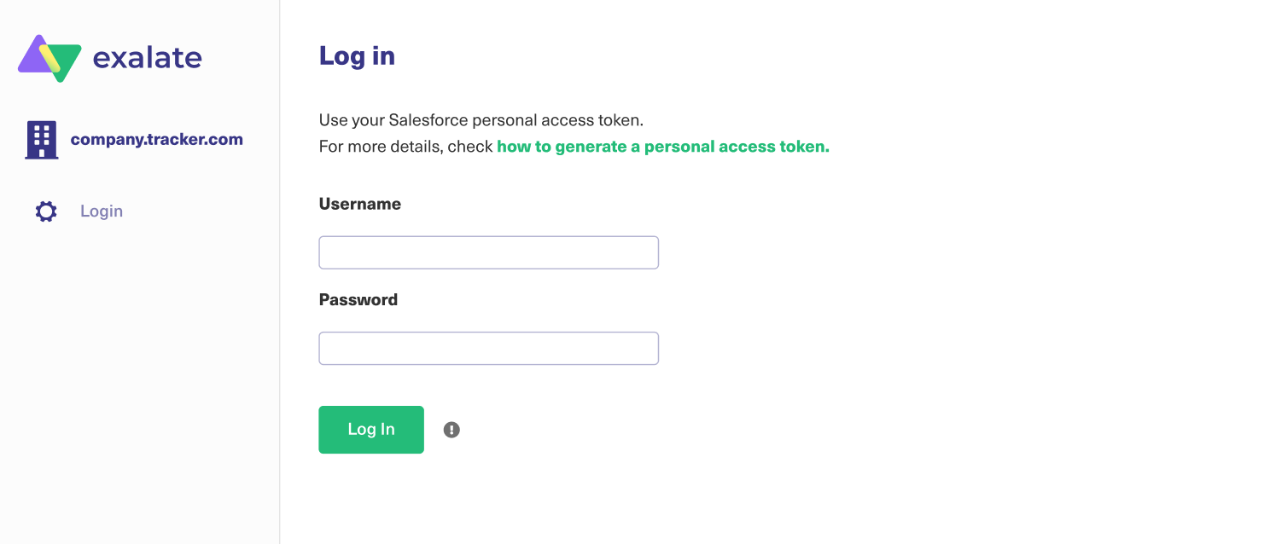The width and height of the screenshot is (1270, 544).
Task: Select the company.tracker.com instance label
Action: coord(156,140)
